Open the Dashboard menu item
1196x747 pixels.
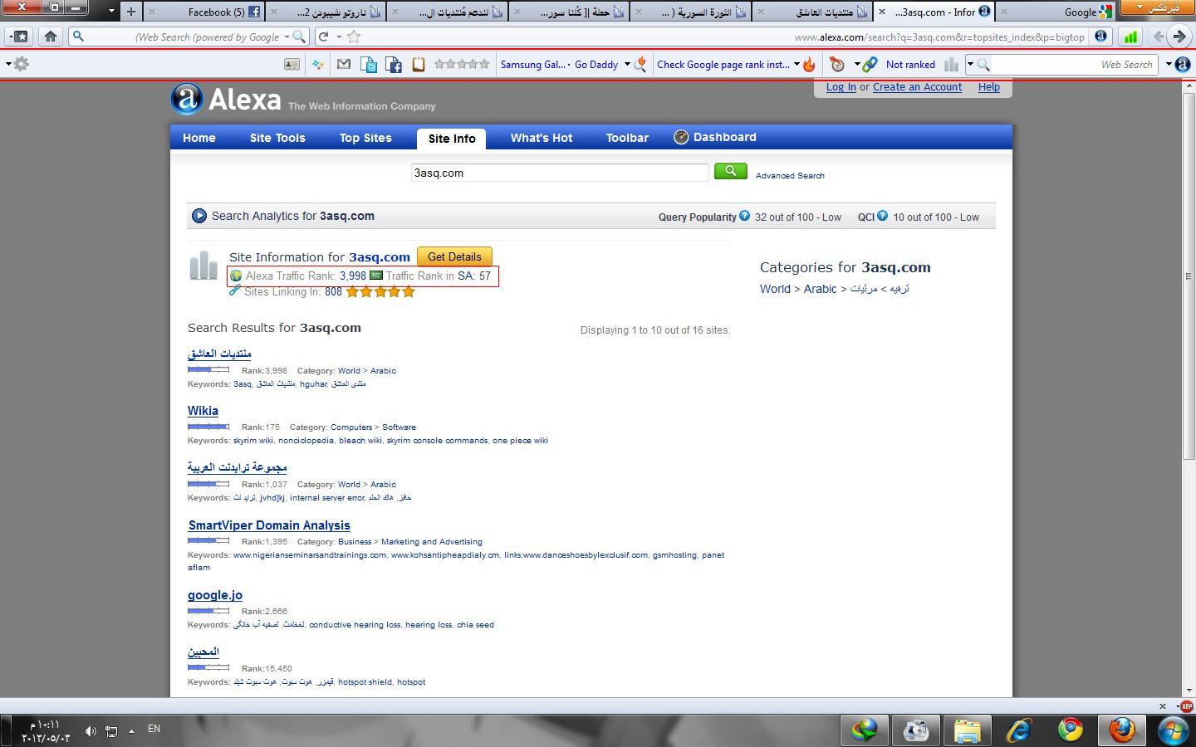pyautogui.click(x=714, y=137)
